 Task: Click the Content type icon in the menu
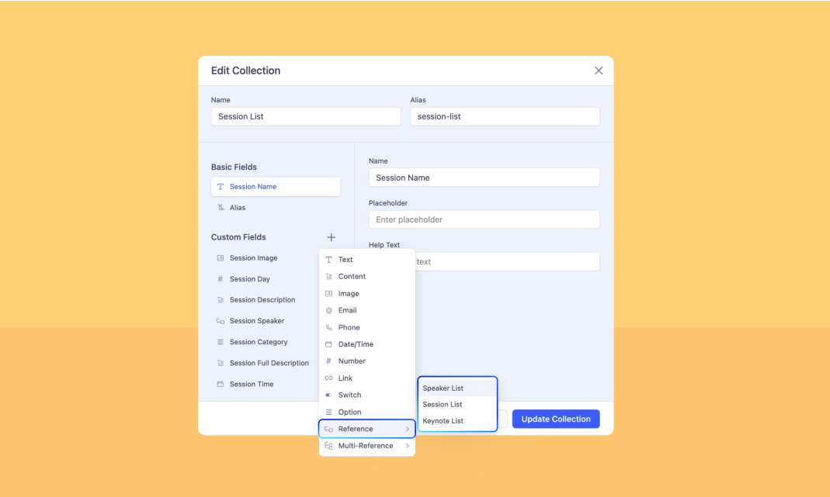(328, 277)
